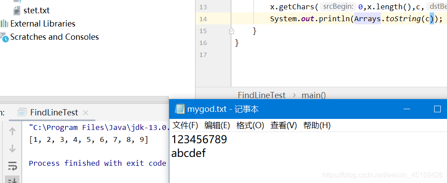Click FindLineTest in the editor breadcrumb
447x183 pixels.
pos(262,95)
